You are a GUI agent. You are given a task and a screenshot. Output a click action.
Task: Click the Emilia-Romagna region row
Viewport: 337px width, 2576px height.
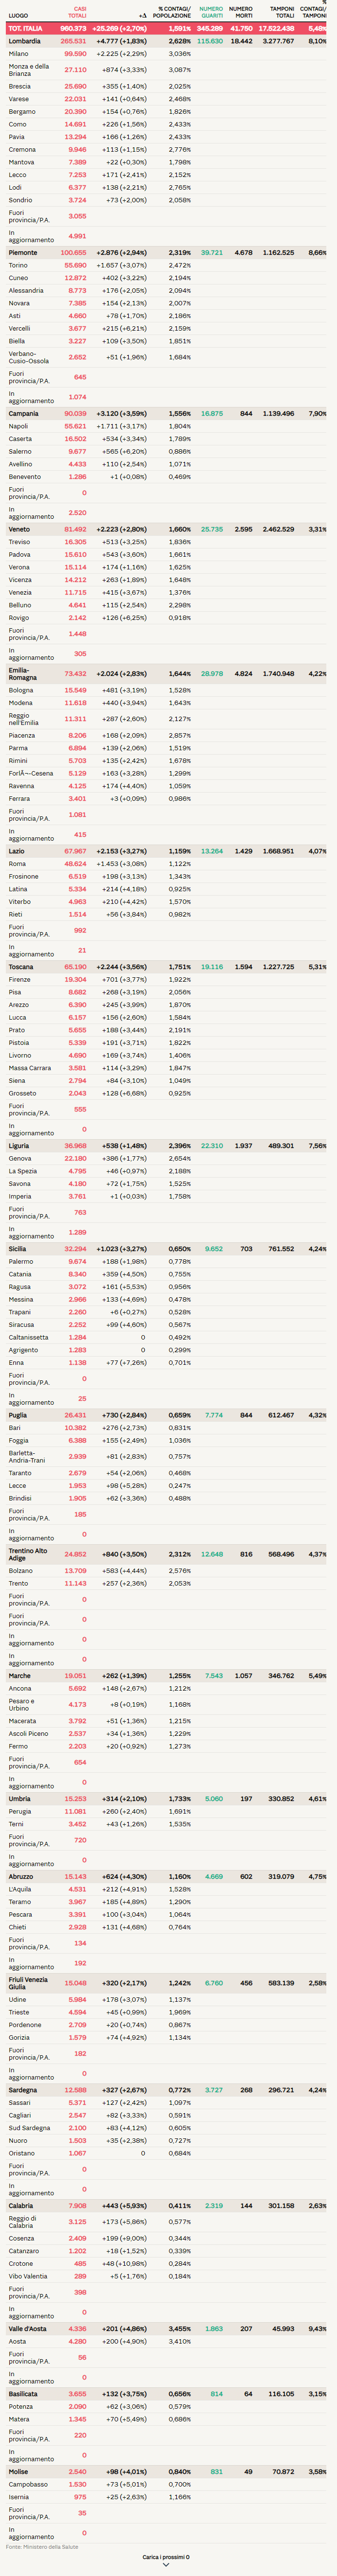(x=22, y=674)
